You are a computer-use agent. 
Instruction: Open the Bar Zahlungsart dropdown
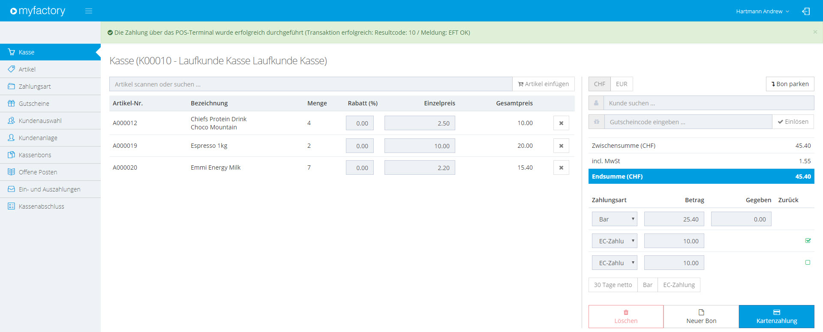tap(615, 219)
